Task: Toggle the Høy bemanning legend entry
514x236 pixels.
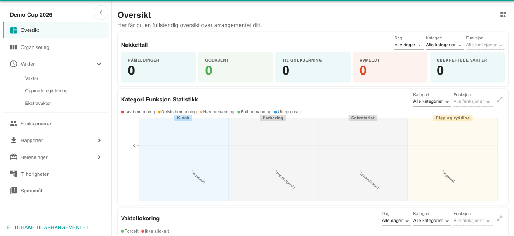Action: click(x=217, y=112)
